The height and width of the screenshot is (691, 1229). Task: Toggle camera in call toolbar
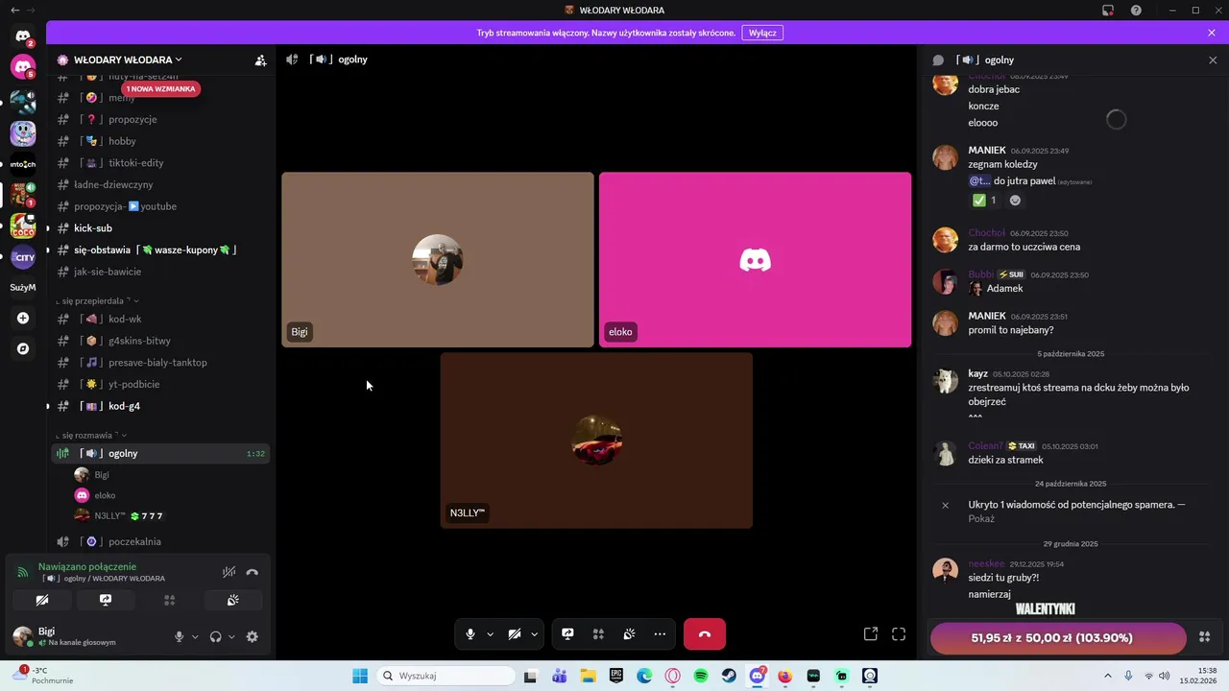click(x=515, y=634)
